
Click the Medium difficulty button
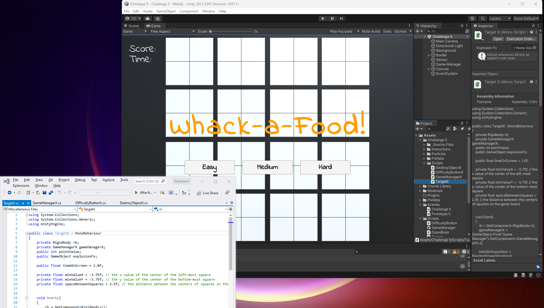(267, 167)
